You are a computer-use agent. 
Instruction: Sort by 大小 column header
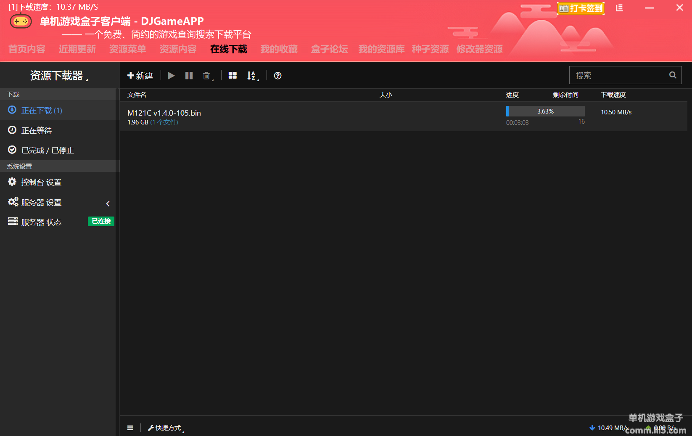[386, 95]
